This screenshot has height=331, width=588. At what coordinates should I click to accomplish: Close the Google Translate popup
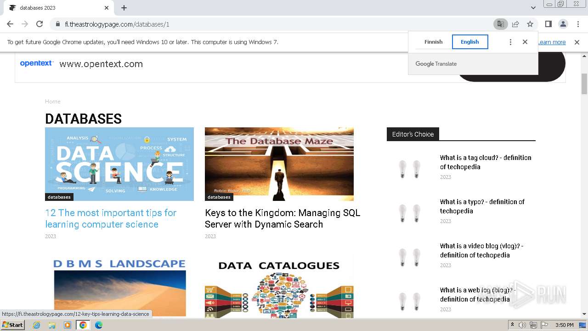coord(525,42)
